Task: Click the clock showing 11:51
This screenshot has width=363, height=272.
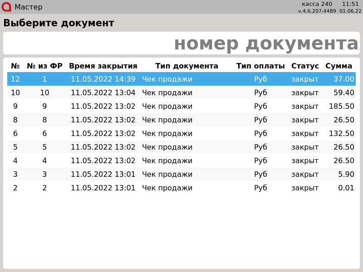Action: pyautogui.click(x=350, y=4)
